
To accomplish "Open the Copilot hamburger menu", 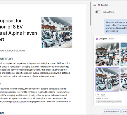I will tap(95, 5).
